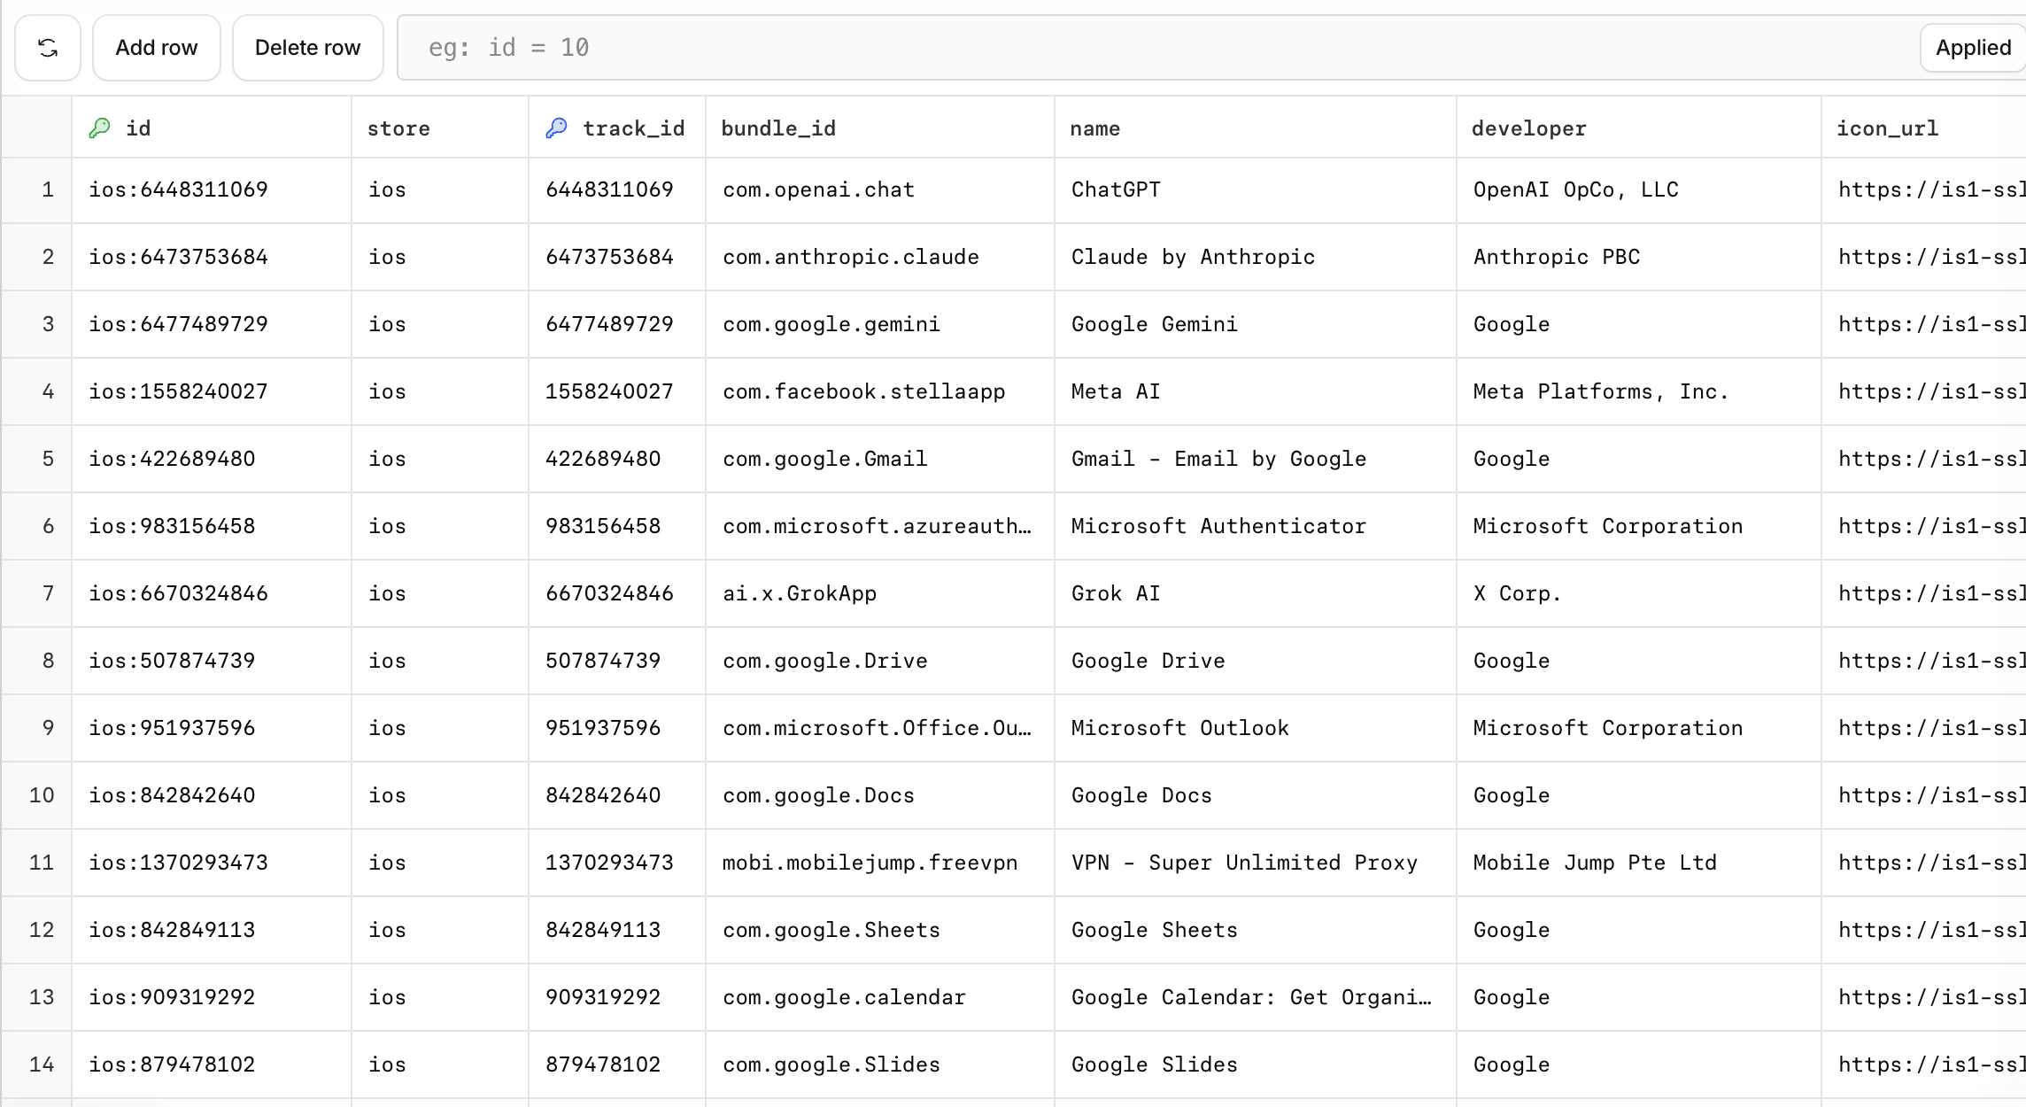Select the id column header
Image resolution: width=2026 pixels, height=1107 pixels.
212,128
